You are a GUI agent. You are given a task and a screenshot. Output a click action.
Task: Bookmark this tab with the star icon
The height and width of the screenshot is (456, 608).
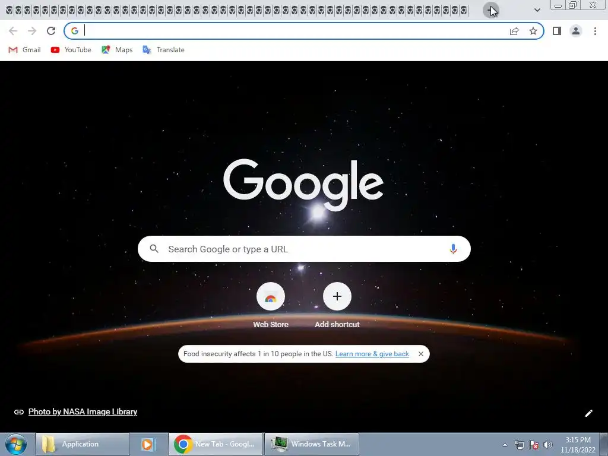click(x=533, y=31)
